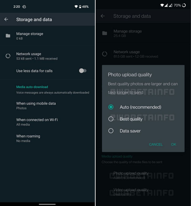Open When roaming media options
The height and width of the screenshot is (206, 191).
[47, 138]
